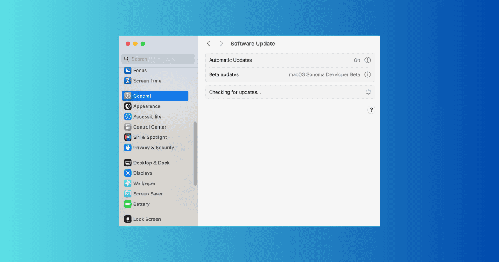Screen dimensions: 499x262
Task: Open info for Automatic Updates
Action: point(368,60)
